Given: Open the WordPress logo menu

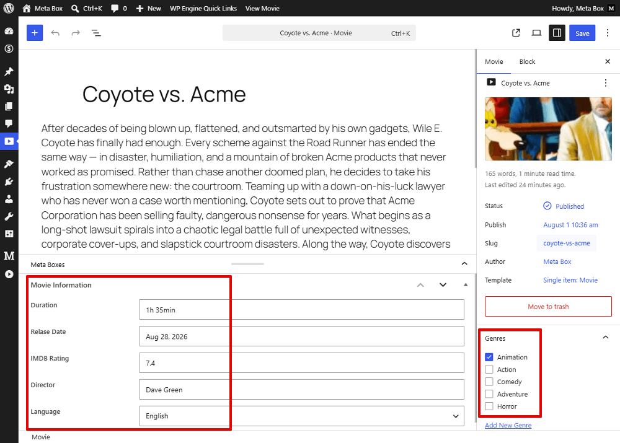Looking at the screenshot, I should tap(9, 8).
